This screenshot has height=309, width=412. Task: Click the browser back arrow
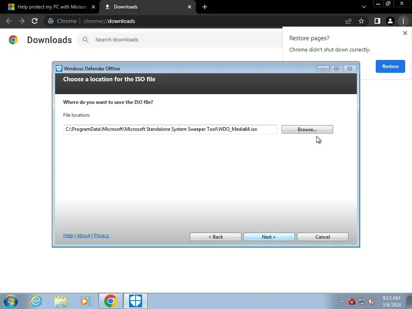9,21
